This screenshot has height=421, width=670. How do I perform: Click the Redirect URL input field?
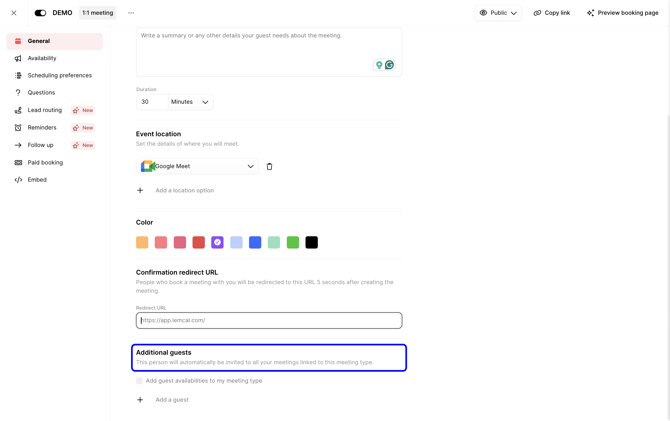[x=269, y=320]
